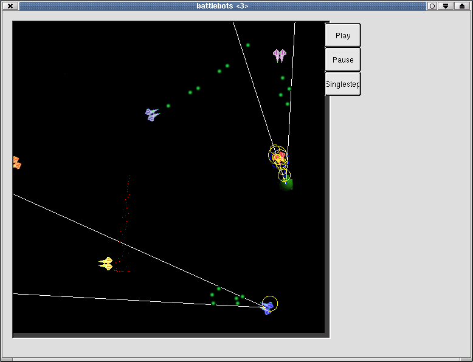Click the circle iconify button in title bar
This screenshot has height=362, width=473.
tap(432, 6)
